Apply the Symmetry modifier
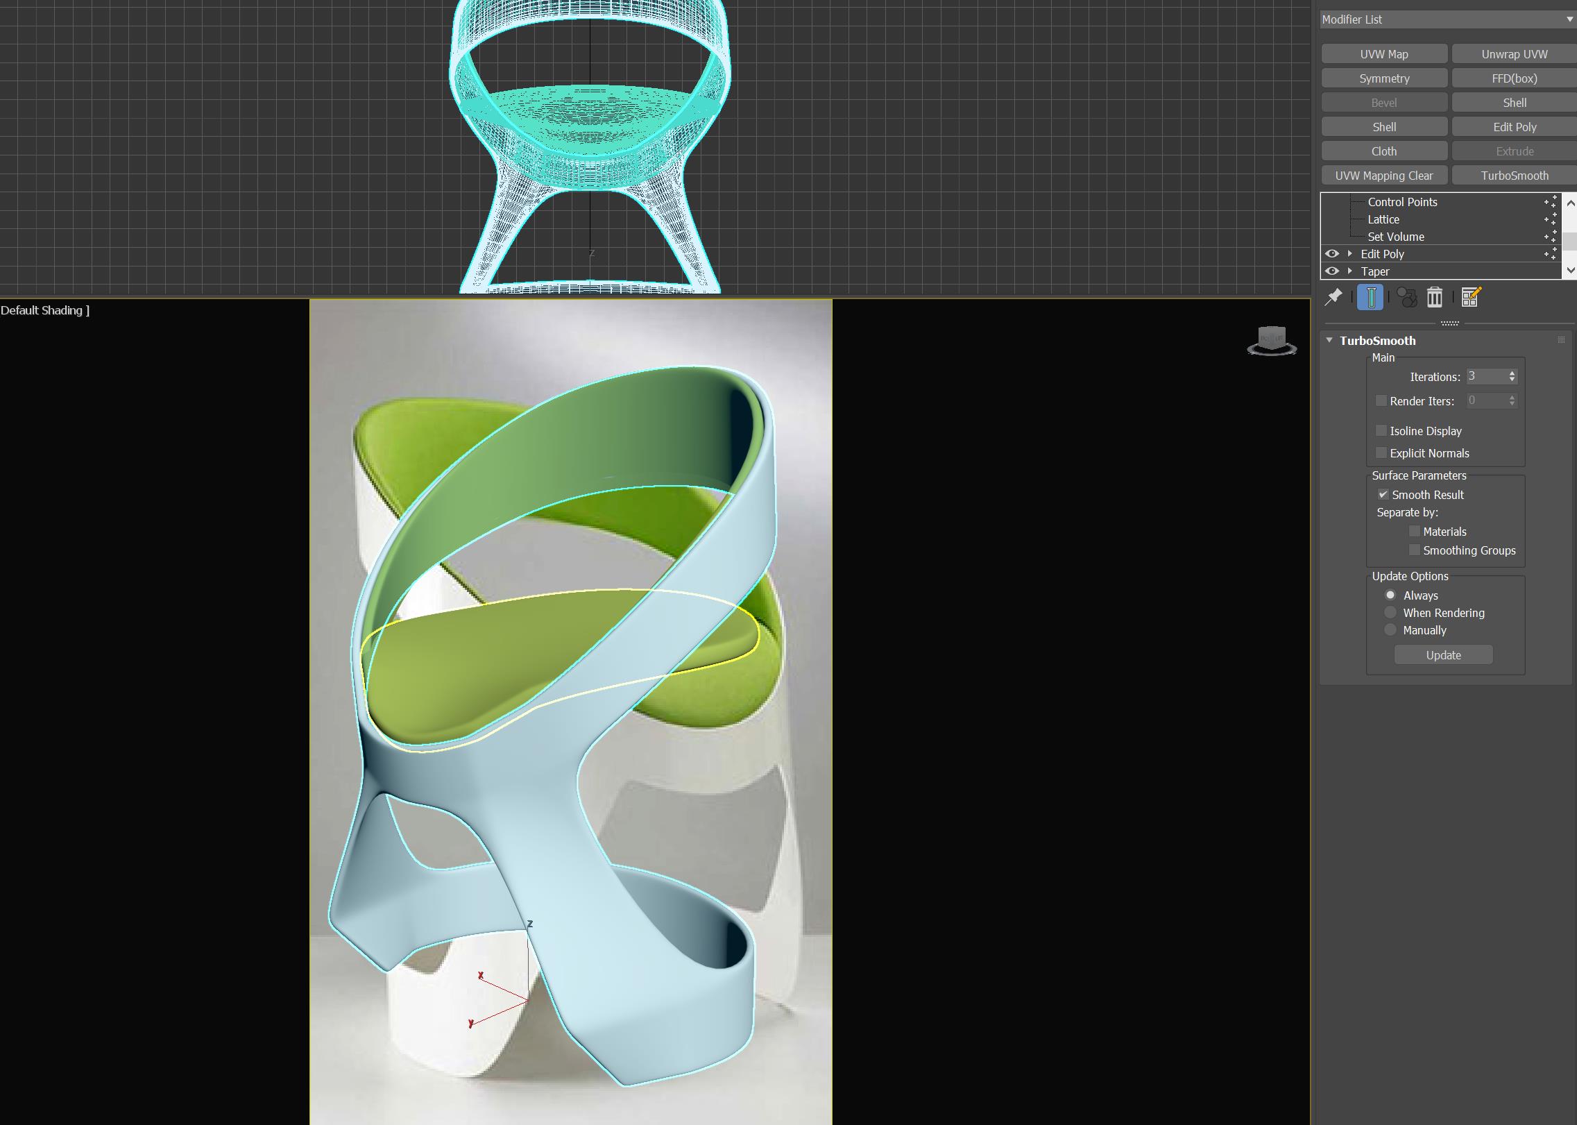 point(1384,78)
